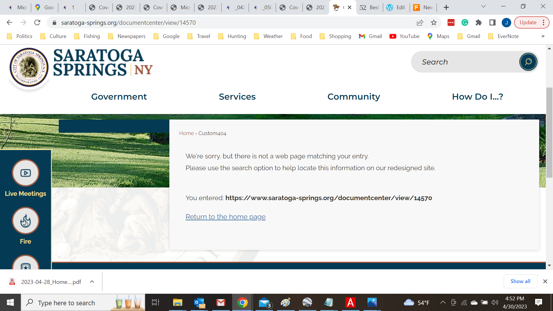Image resolution: width=553 pixels, height=311 pixels.
Task: Click the Show all downloads button
Action: click(x=520, y=281)
